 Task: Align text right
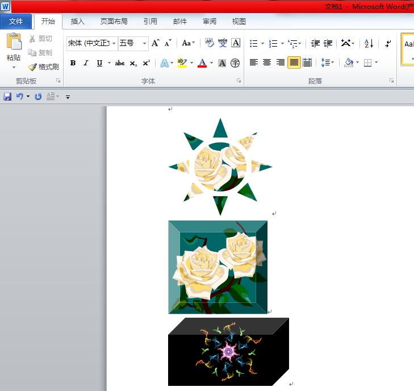tap(280, 63)
